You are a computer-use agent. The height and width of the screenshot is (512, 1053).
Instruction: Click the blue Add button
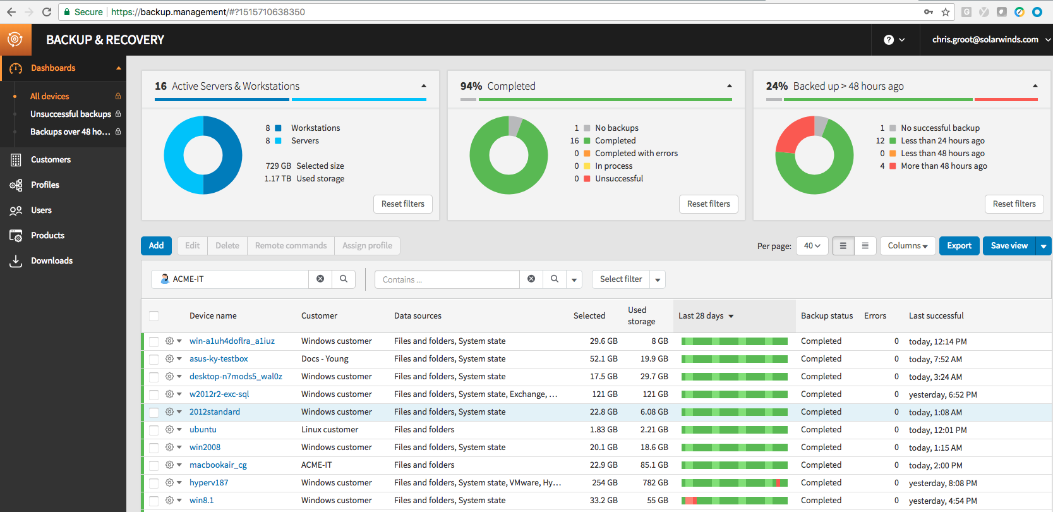tap(156, 246)
